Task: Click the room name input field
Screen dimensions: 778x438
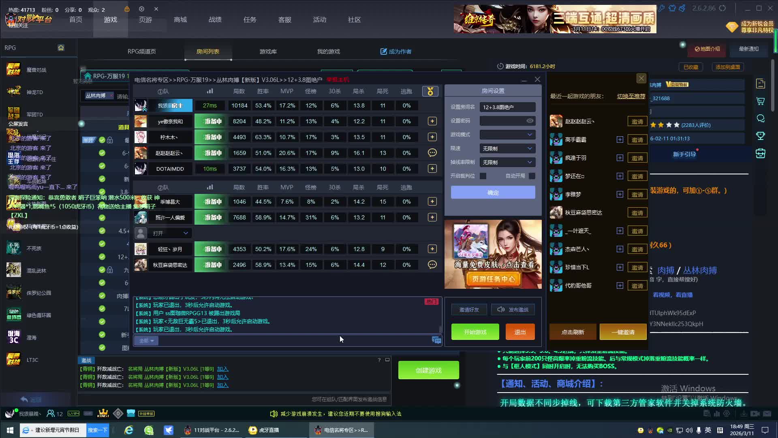Action: (507, 107)
